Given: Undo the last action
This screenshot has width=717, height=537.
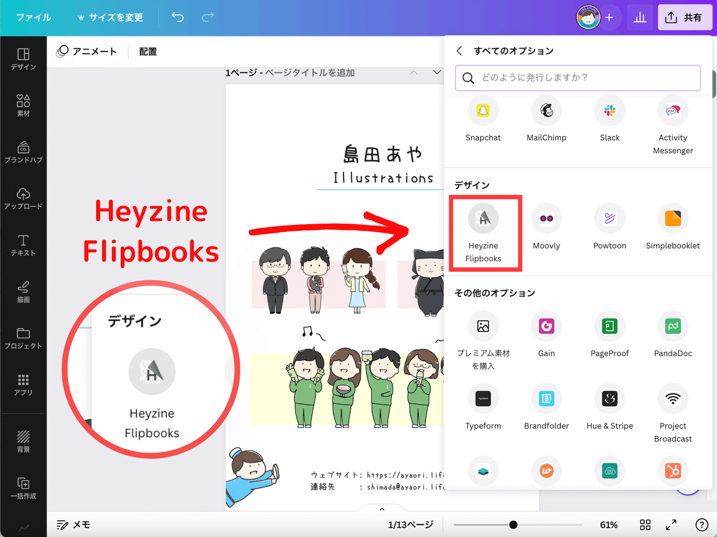Looking at the screenshot, I should click(x=177, y=17).
